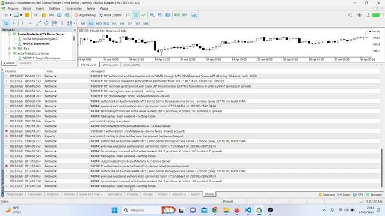Open the Market Watch toolbar icon
The image size is (385, 216).
click(x=36, y=15)
